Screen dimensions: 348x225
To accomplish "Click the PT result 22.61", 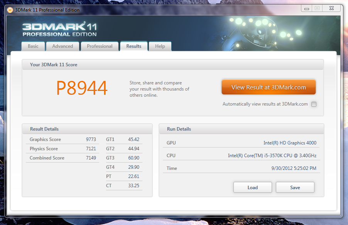I will [133, 176].
